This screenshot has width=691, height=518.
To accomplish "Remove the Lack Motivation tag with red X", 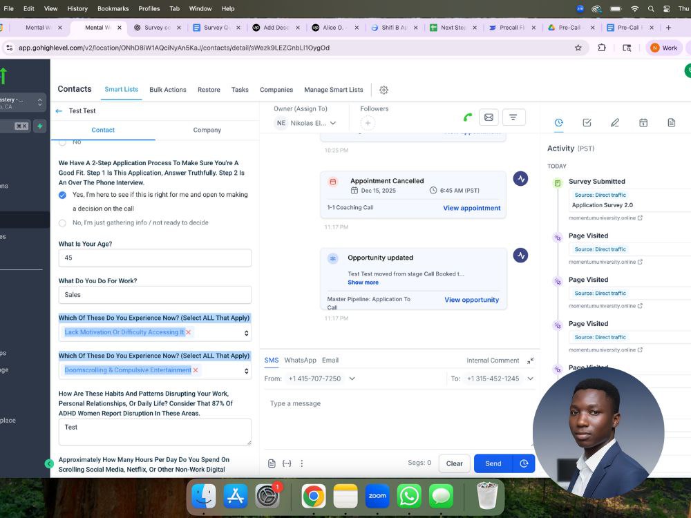I will tap(189, 332).
